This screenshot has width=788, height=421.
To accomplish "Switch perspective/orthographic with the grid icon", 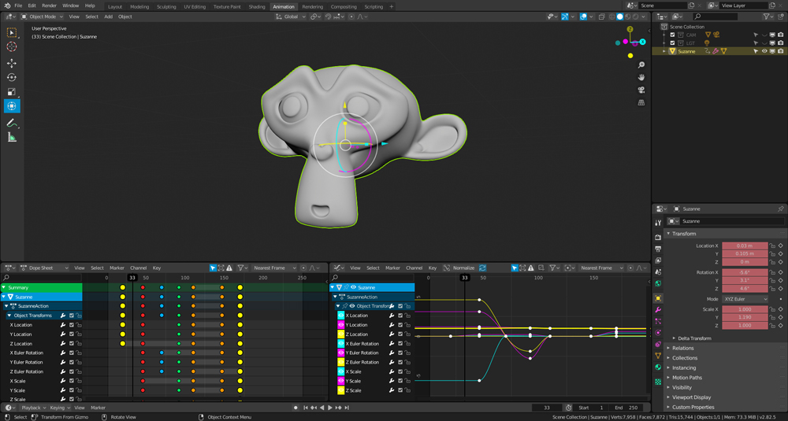I will click(x=641, y=102).
